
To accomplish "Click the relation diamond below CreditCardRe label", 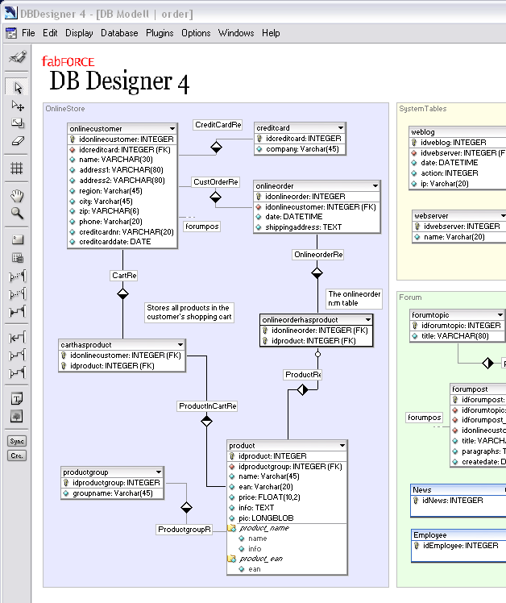I will 216,147.
